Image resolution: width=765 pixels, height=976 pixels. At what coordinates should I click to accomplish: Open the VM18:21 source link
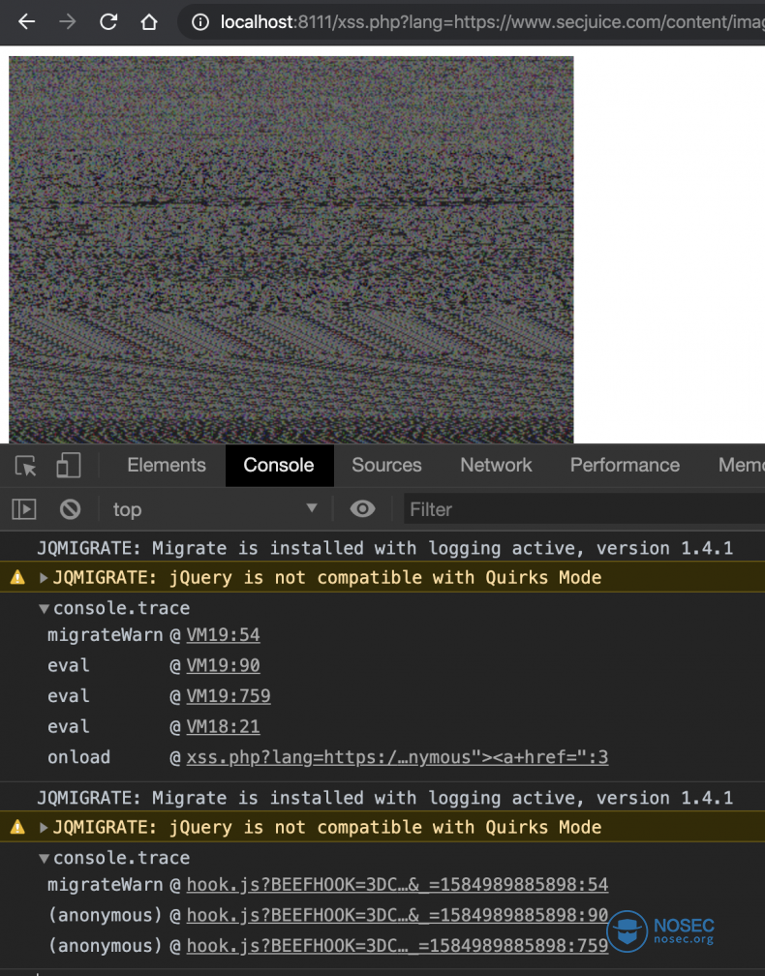click(223, 726)
